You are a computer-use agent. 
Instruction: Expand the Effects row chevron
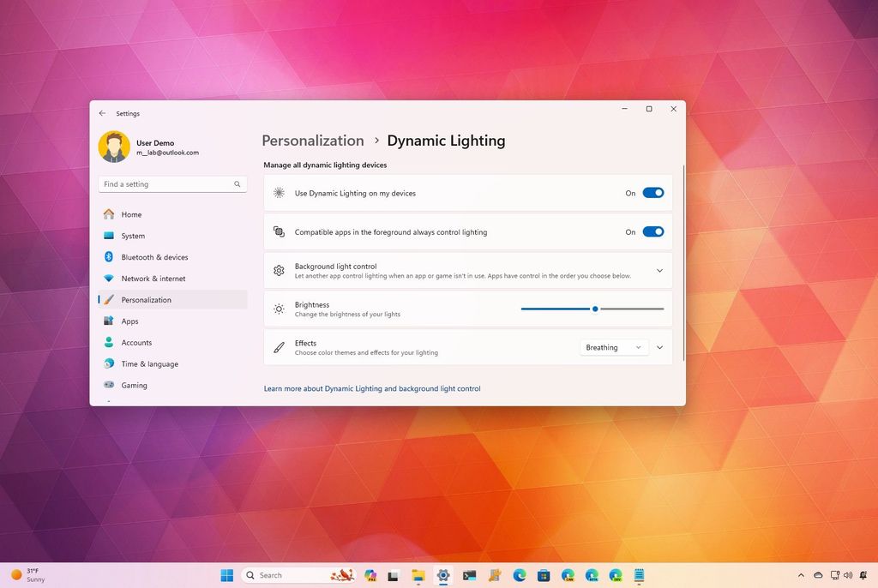click(x=658, y=347)
